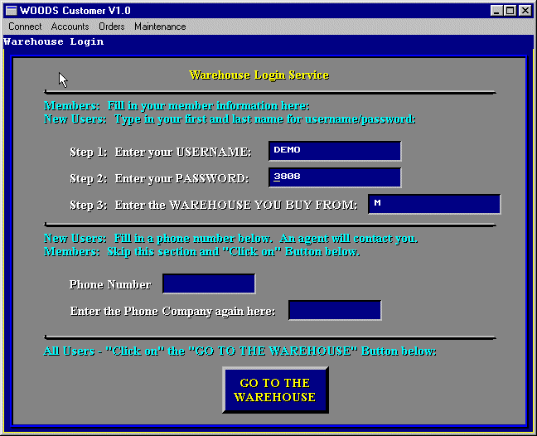Image resolution: width=537 pixels, height=436 pixels.
Task: Select the Phone Company again field
Action: (335, 310)
